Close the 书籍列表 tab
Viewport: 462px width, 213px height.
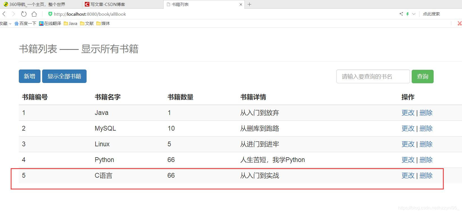(x=241, y=4)
